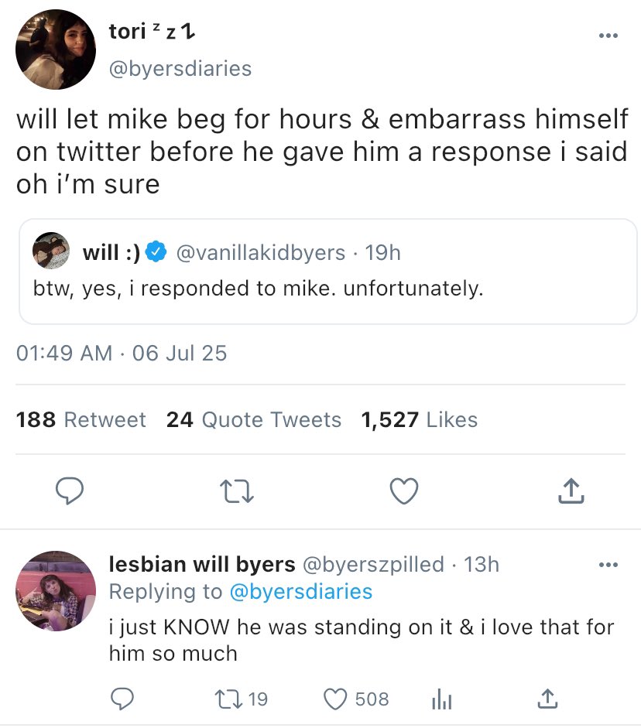Retweet the byerszpilled reply
Screen dimensions: 641x728
(x=232, y=699)
